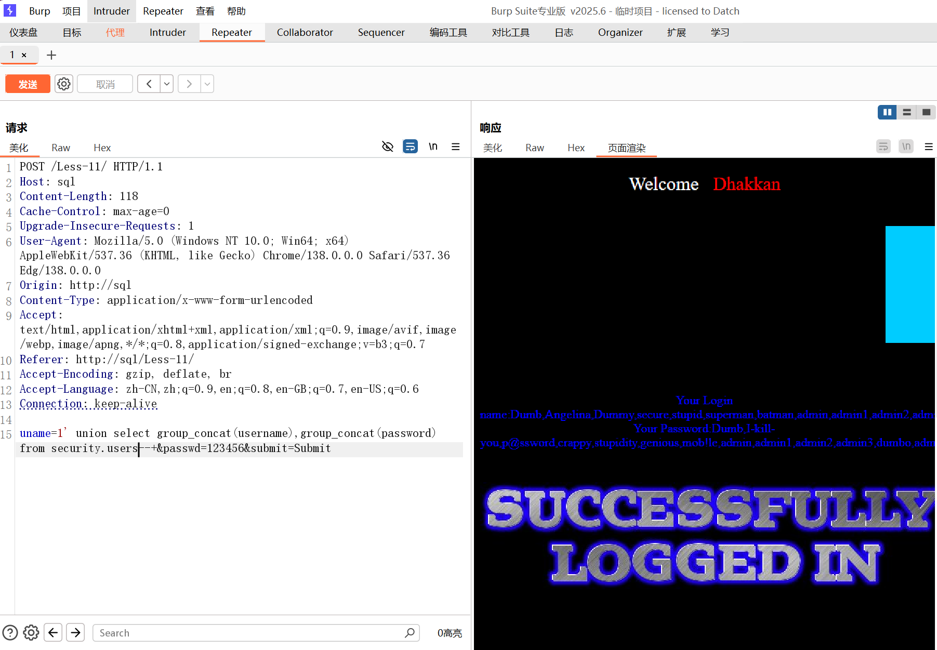Select response Raw view tab
Image resolution: width=937 pixels, height=650 pixels.
pos(535,148)
